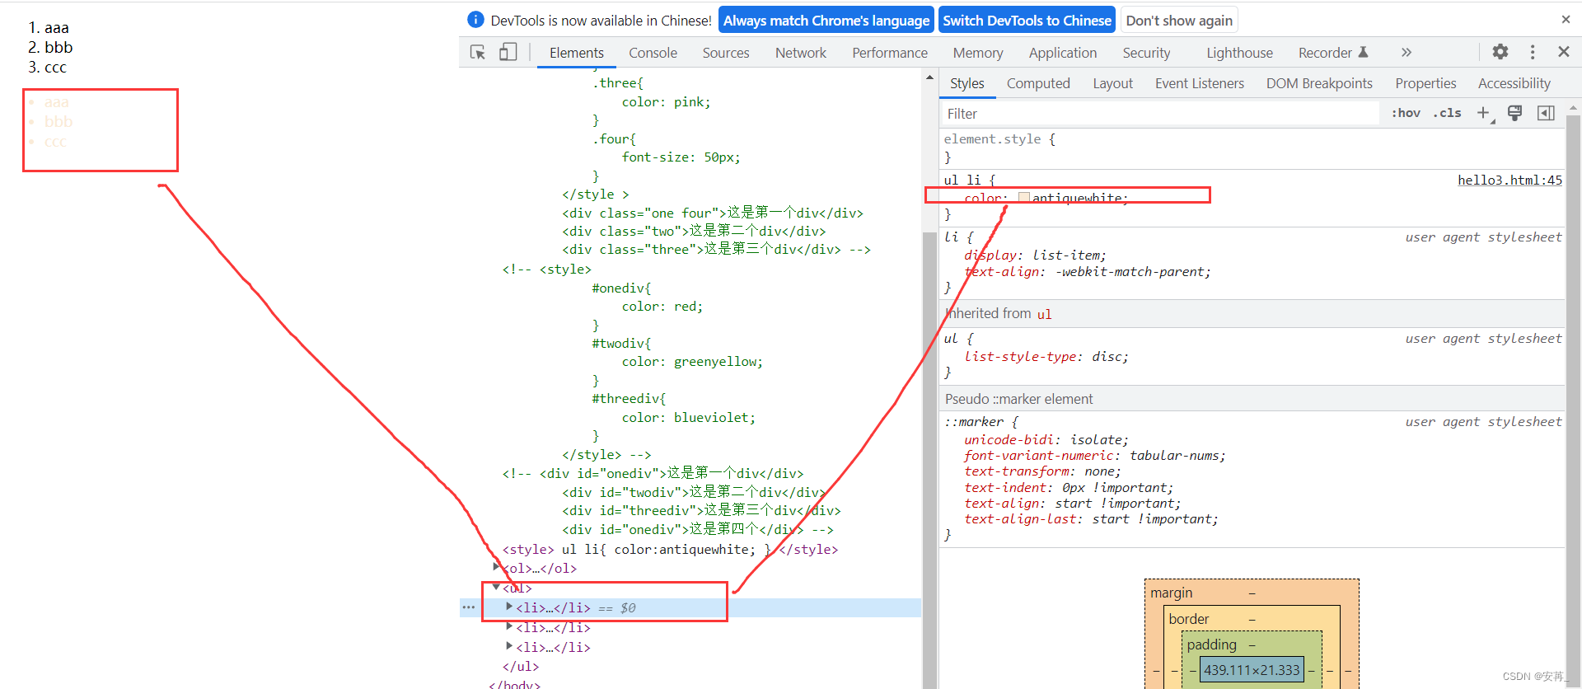
Task: Expand the second li element
Action: pos(509,626)
